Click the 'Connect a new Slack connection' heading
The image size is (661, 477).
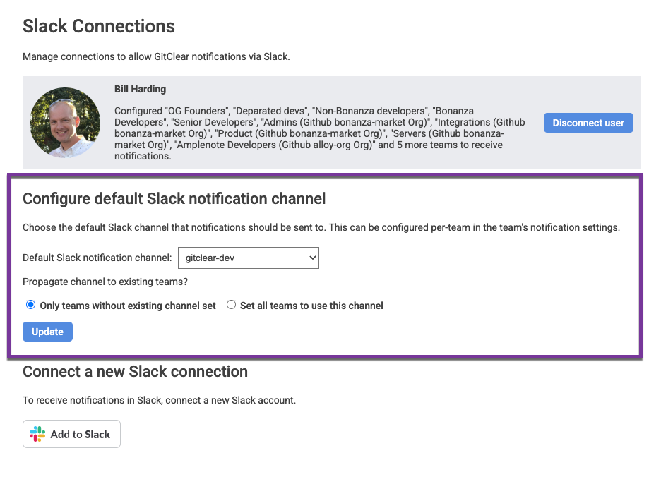point(135,372)
